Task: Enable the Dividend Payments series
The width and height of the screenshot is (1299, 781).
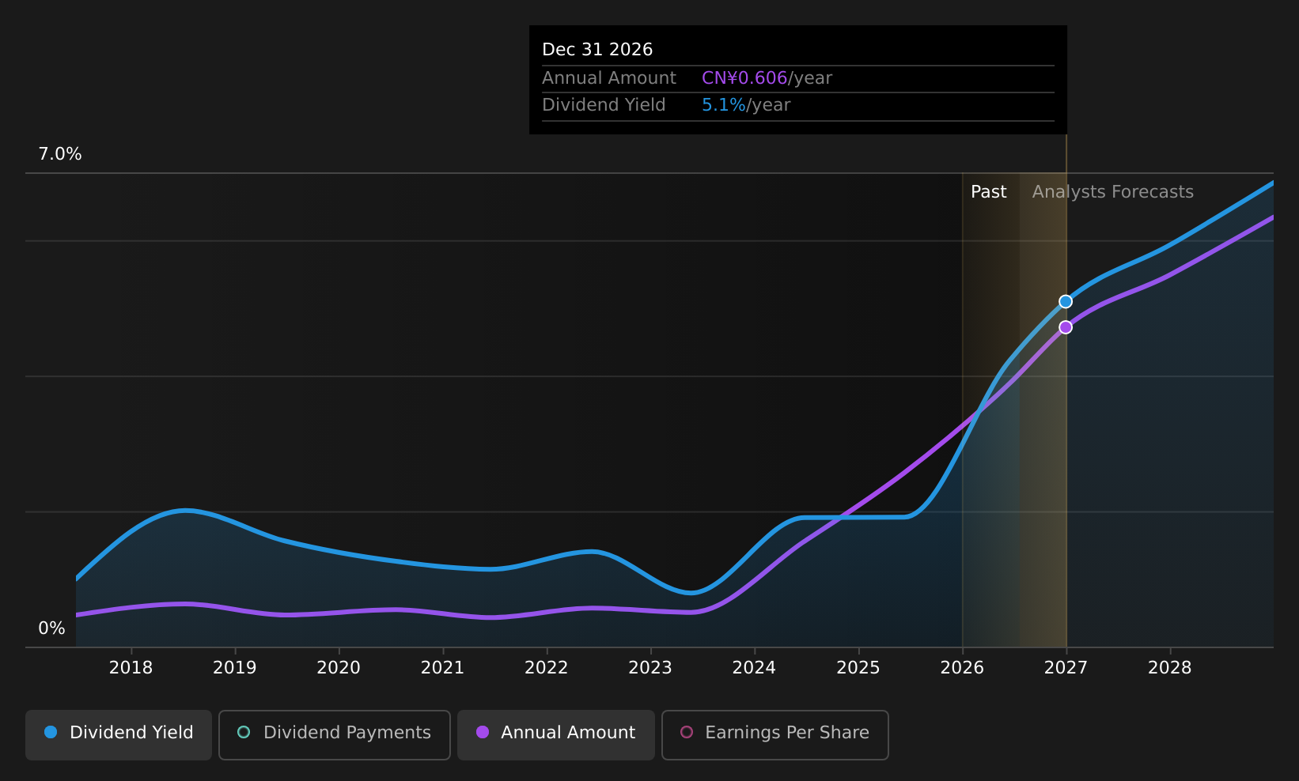Action: pos(335,735)
